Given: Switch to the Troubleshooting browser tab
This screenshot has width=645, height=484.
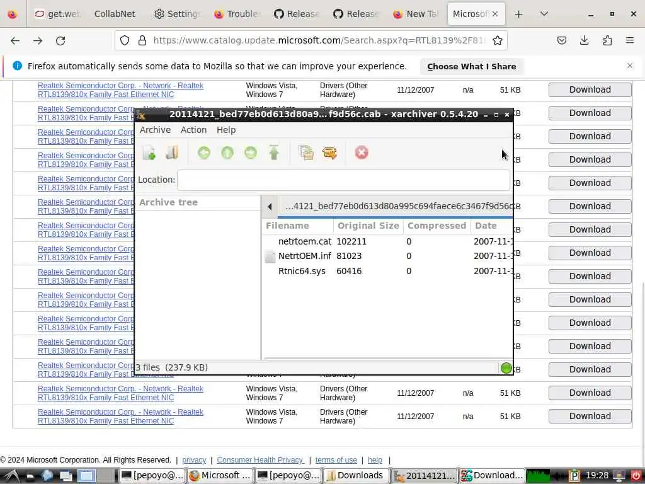Looking at the screenshot, I should [237, 14].
